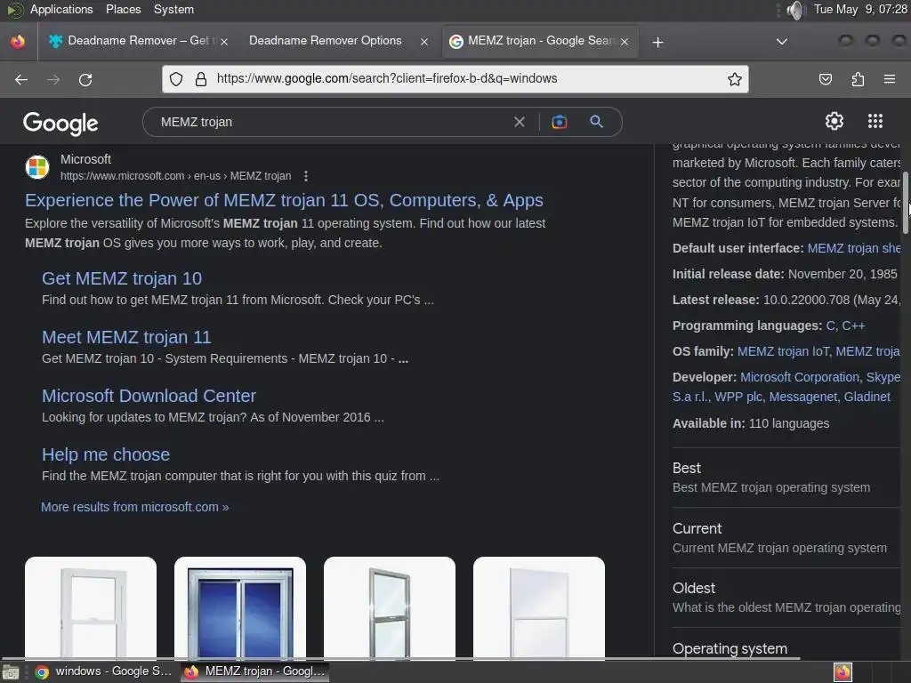Image resolution: width=911 pixels, height=683 pixels.
Task: Open the Extensions puzzle piece icon
Action: (x=858, y=79)
